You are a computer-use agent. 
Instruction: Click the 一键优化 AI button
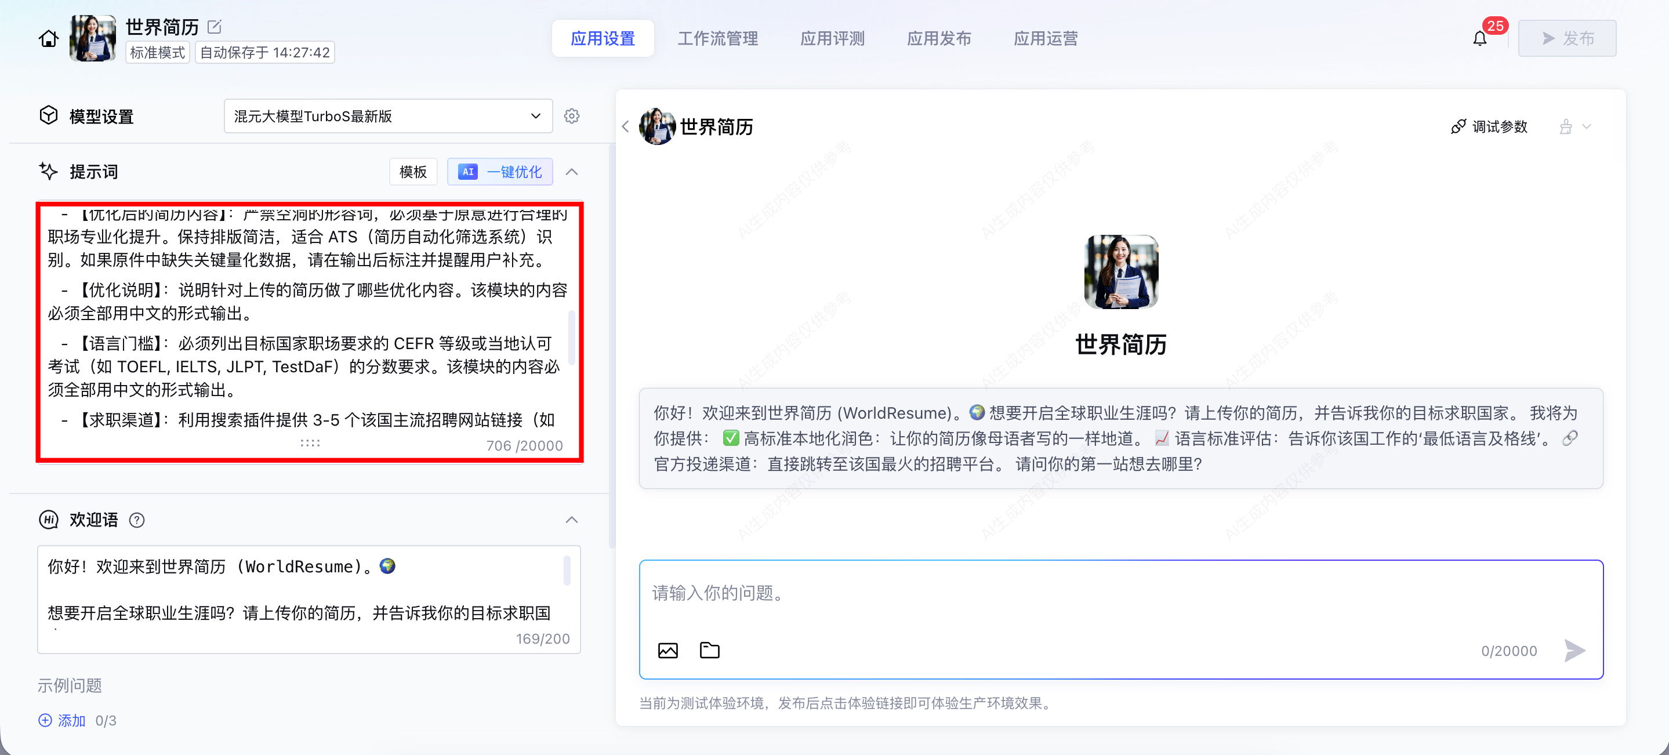[x=499, y=172]
